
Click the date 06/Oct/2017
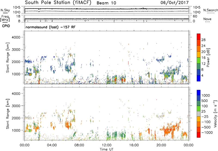coord(175,3)
